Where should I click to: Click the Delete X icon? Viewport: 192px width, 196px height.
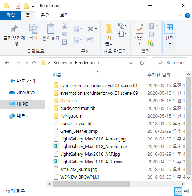90,29
